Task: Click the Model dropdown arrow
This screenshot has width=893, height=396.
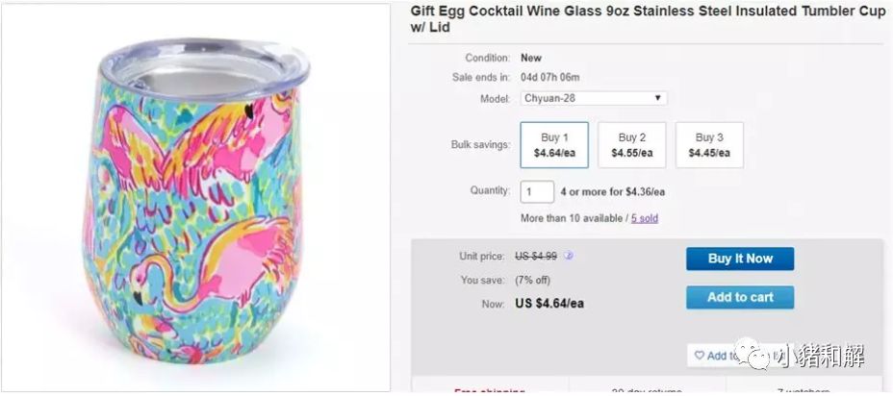Action: tap(657, 98)
